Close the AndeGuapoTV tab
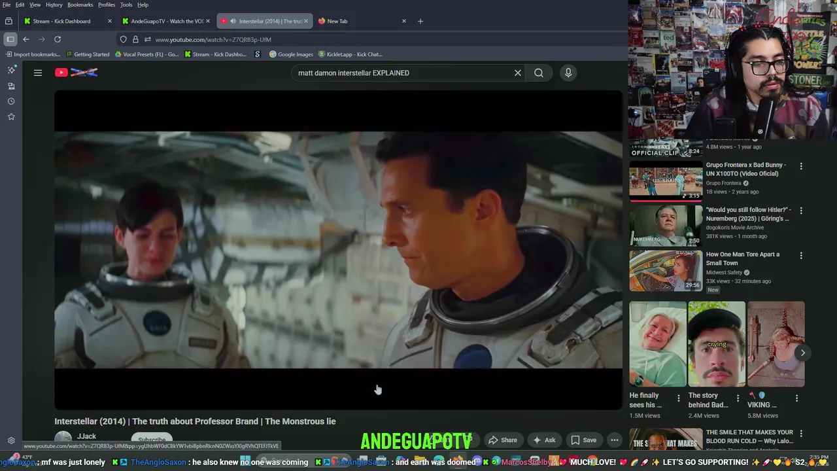The height and width of the screenshot is (471, 837). pos(208,21)
